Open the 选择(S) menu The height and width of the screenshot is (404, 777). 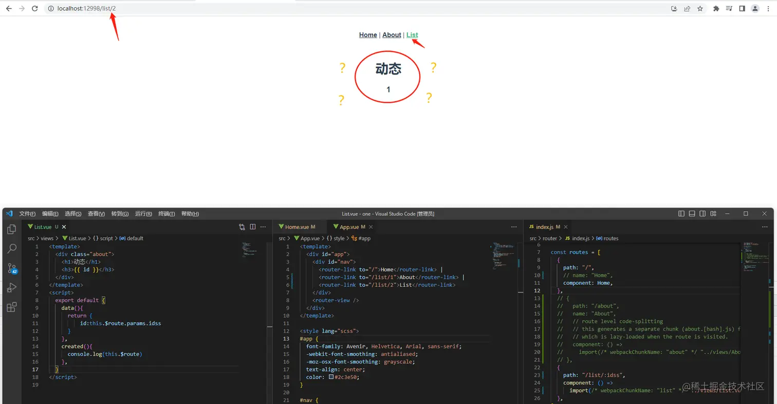click(73, 214)
